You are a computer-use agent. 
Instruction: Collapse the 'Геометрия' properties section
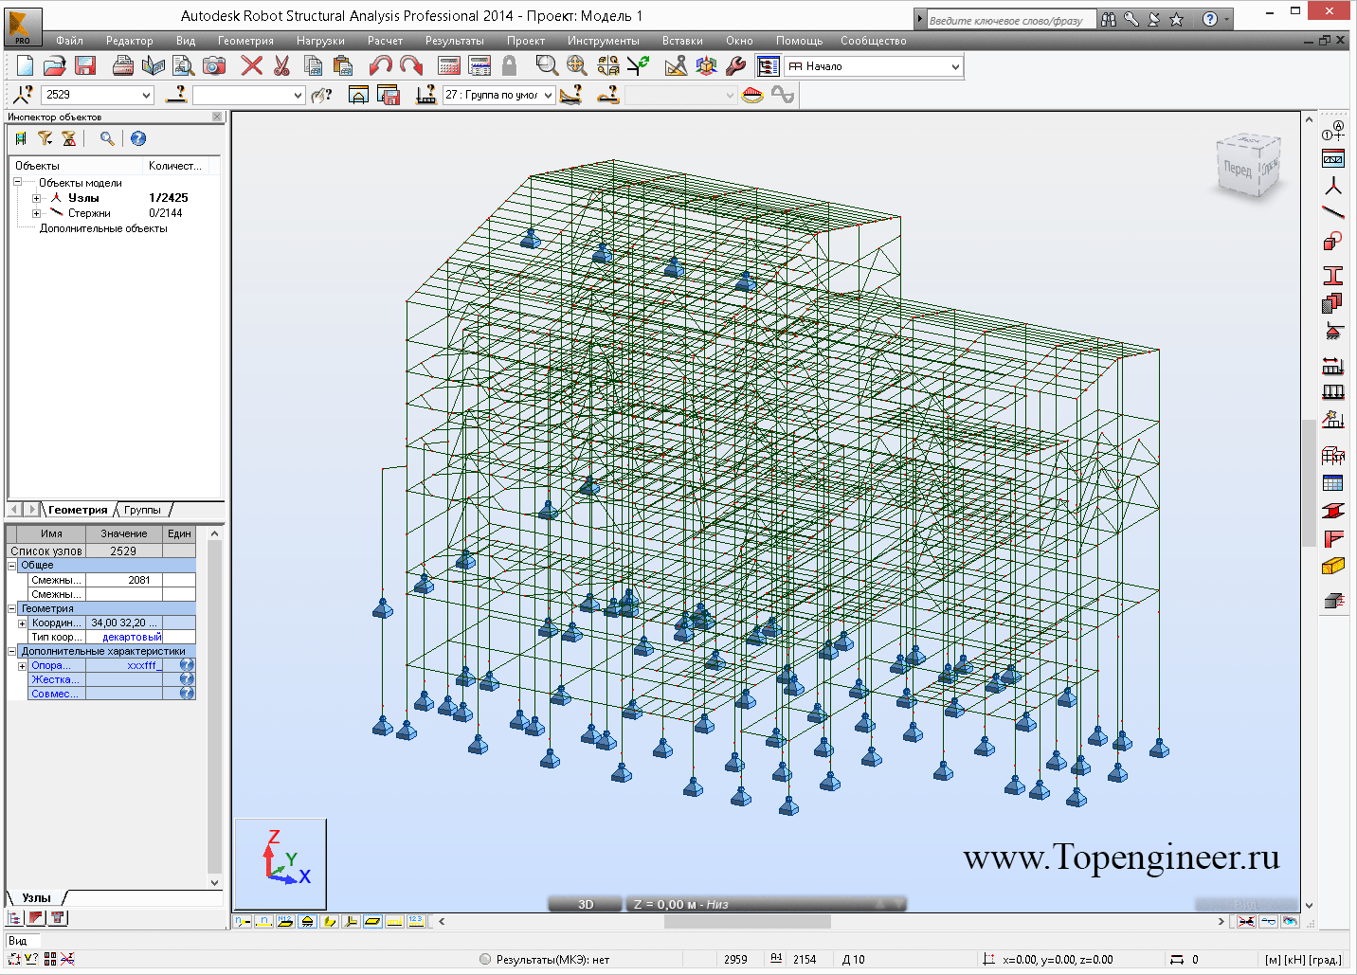tap(12, 608)
